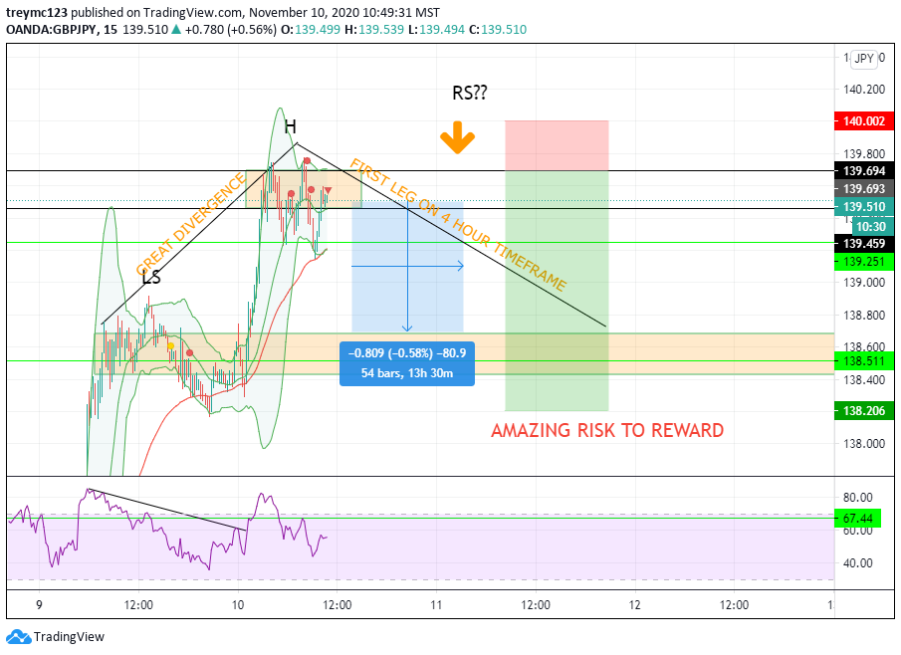Select the open value O:139.499
This screenshot has height=655, width=901.
click(x=311, y=29)
